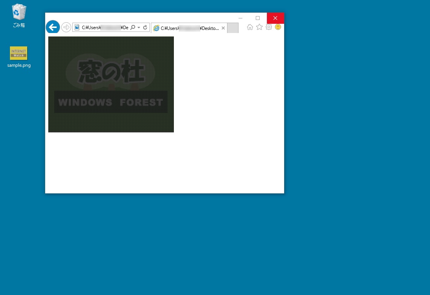
Task: Select the sample.png desktop icon
Action: click(19, 53)
